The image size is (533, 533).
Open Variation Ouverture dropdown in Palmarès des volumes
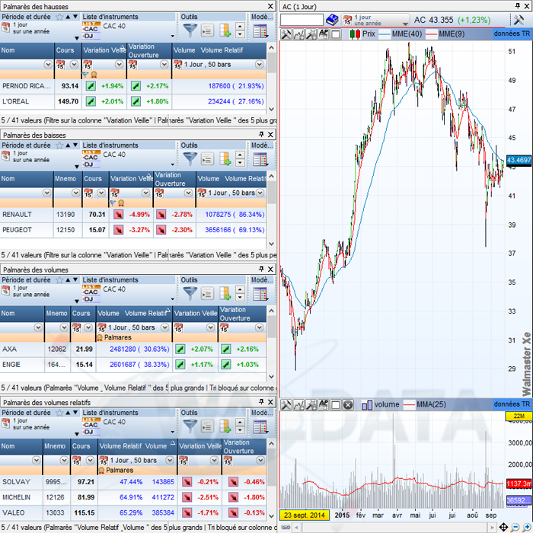coord(260,327)
